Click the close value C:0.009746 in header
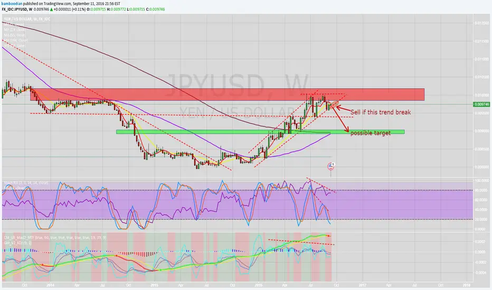 tap(155, 9)
